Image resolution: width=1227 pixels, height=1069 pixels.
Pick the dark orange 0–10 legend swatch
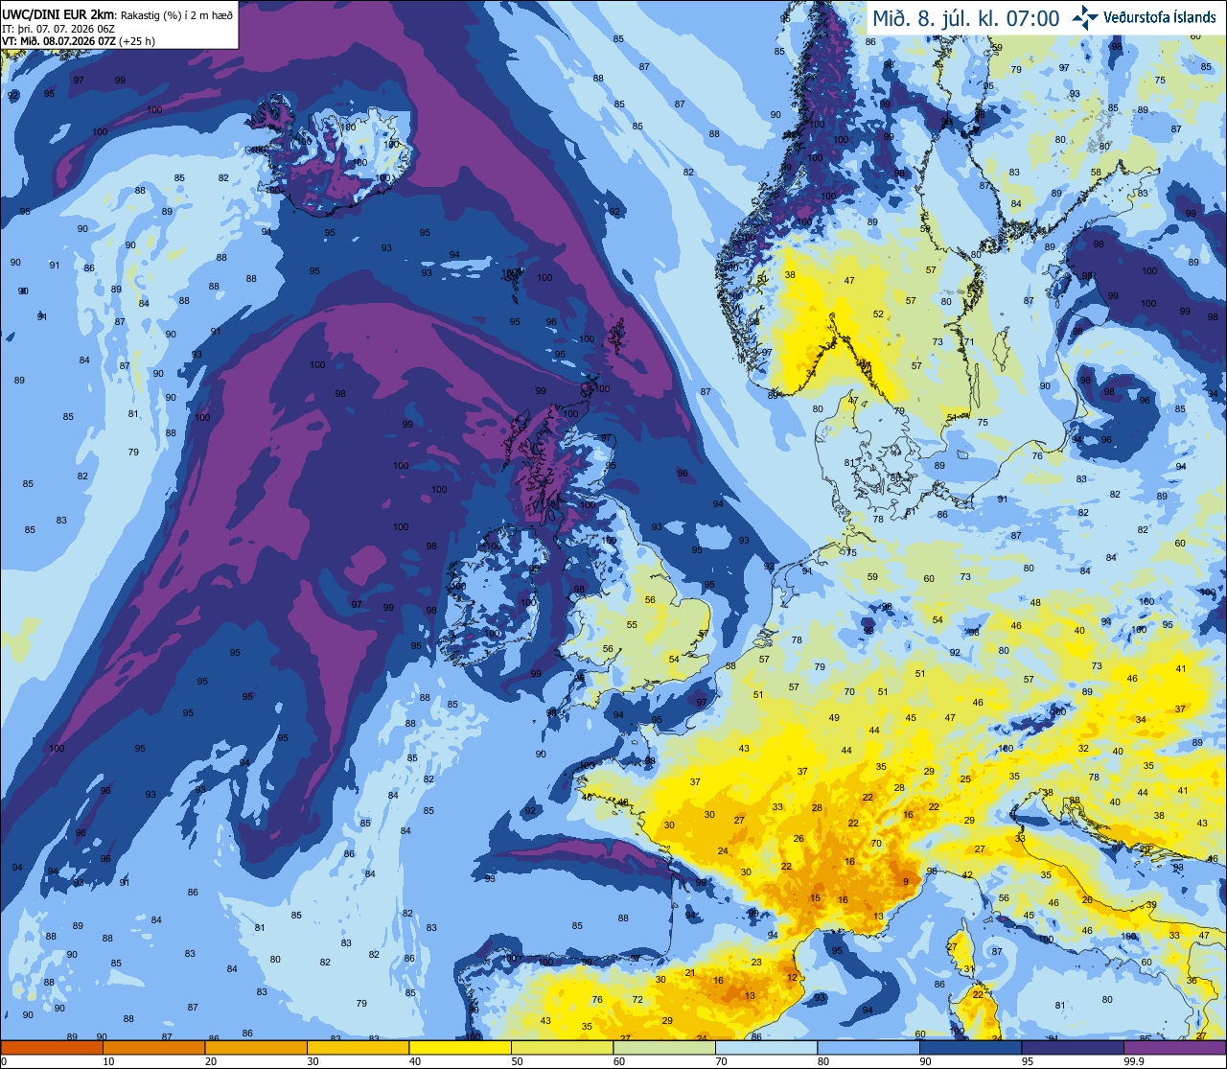52,1047
